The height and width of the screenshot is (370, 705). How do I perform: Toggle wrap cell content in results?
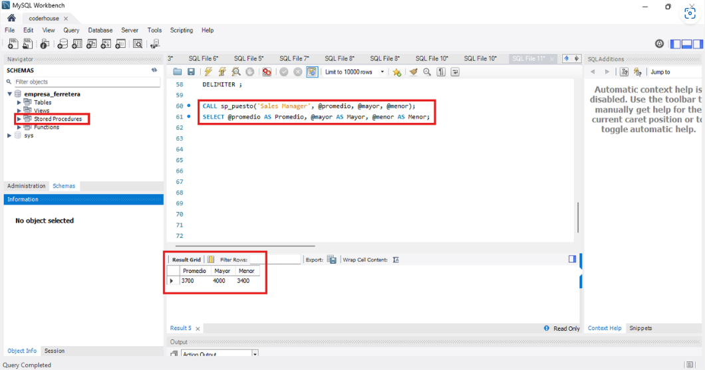click(x=396, y=260)
